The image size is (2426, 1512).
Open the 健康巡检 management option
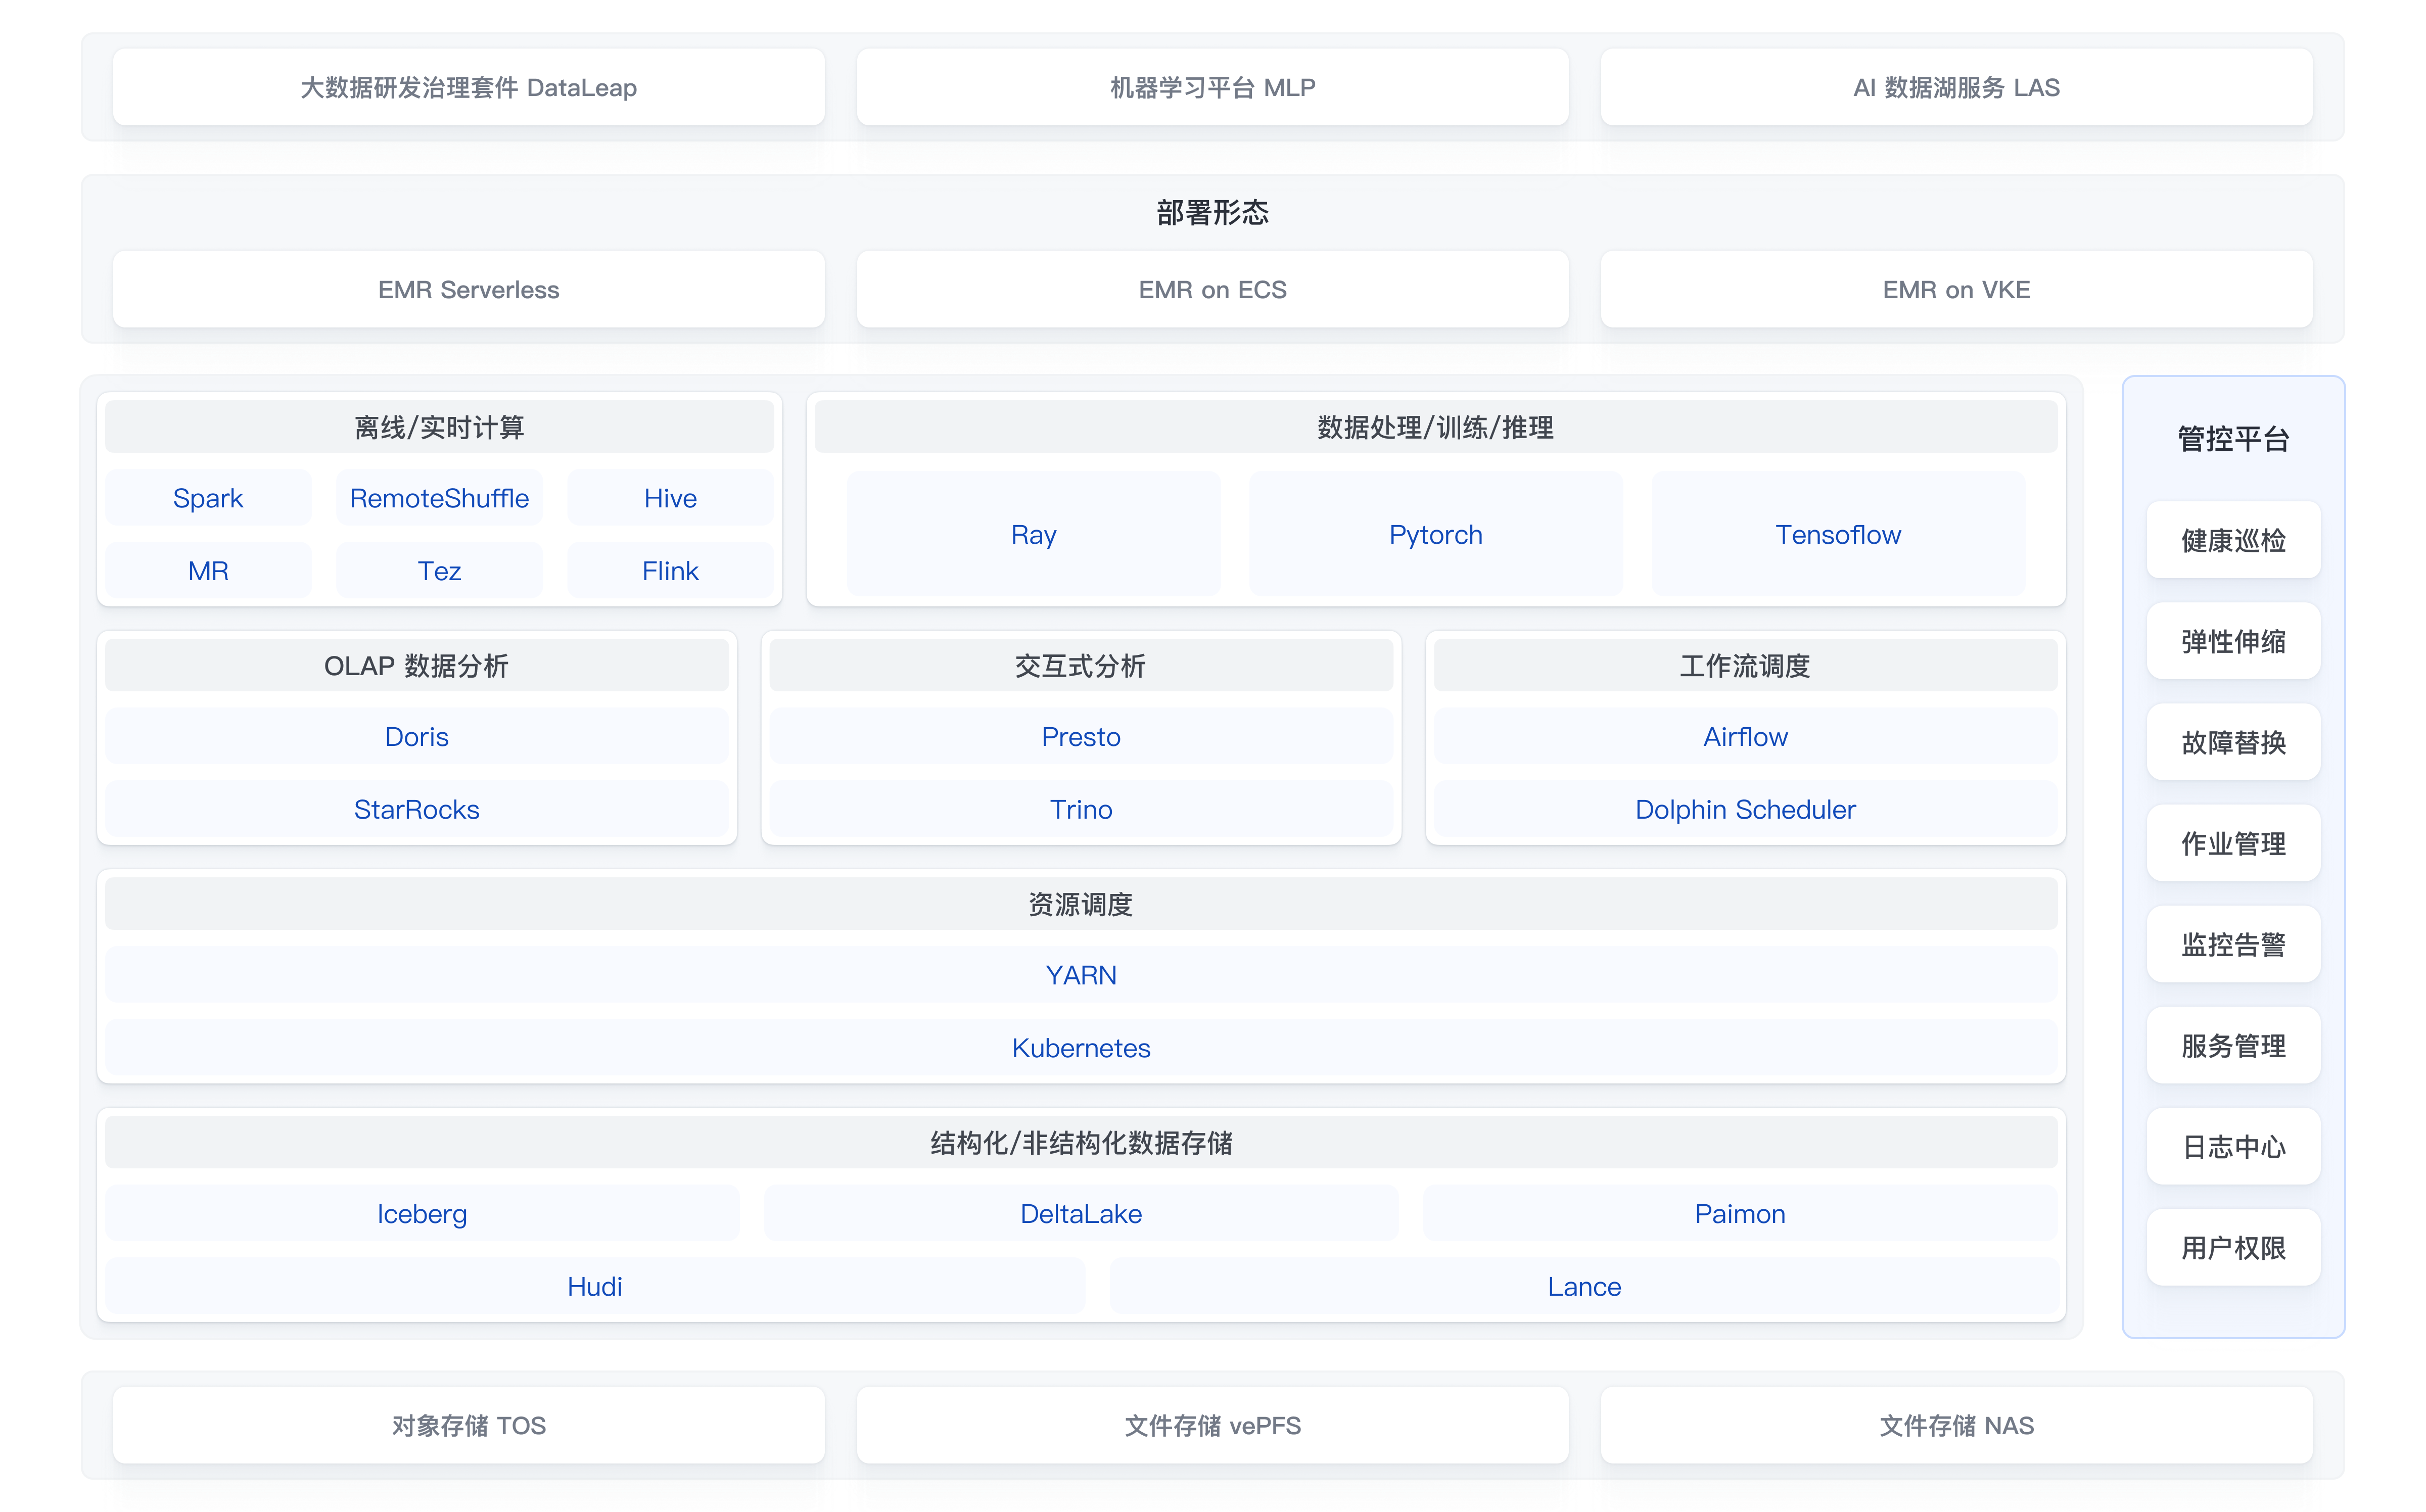(2233, 540)
